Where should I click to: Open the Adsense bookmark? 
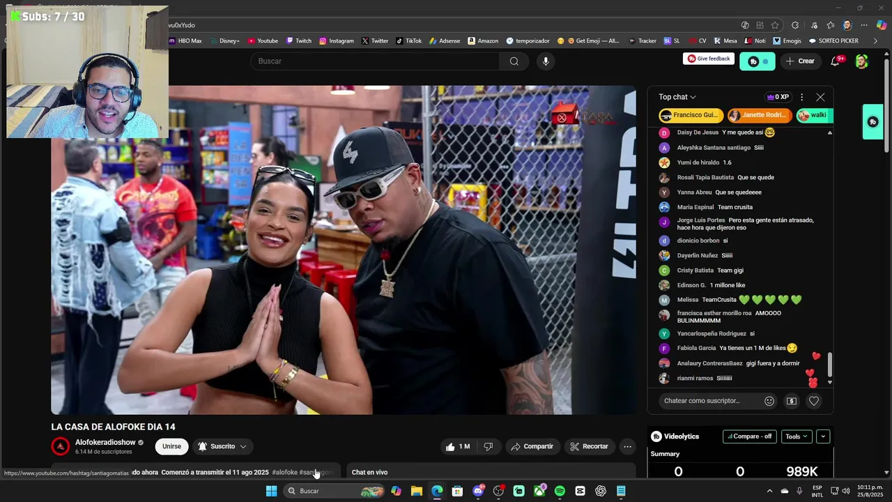[445, 41]
